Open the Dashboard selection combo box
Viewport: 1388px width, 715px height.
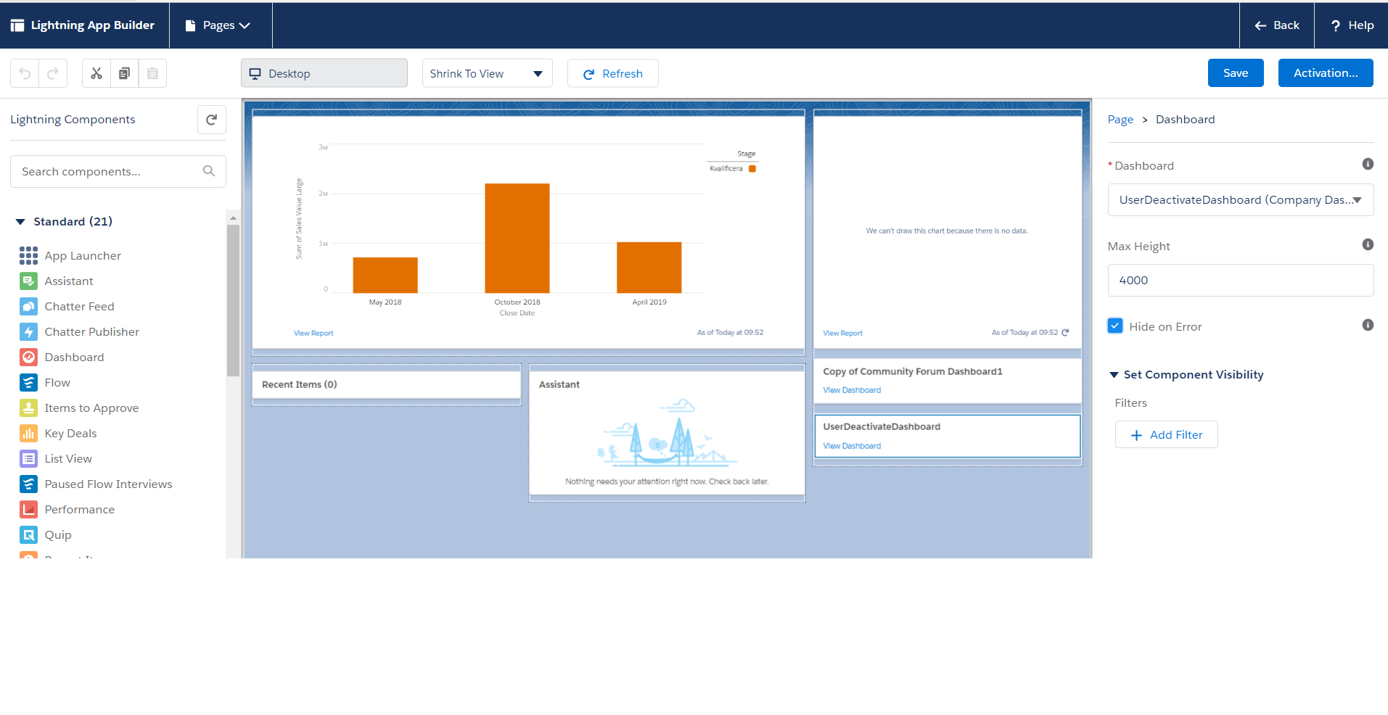point(1240,200)
